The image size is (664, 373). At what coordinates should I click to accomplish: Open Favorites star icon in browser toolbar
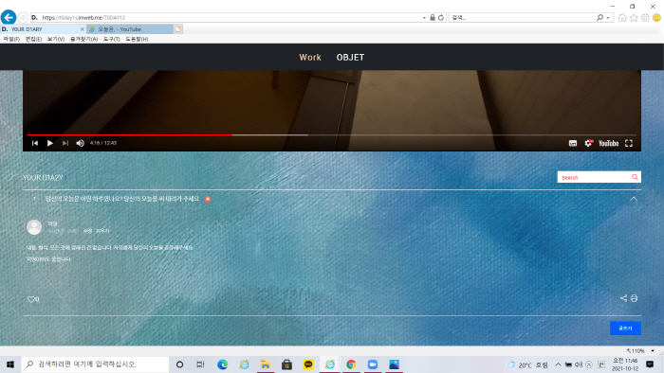click(x=634, y=18)
